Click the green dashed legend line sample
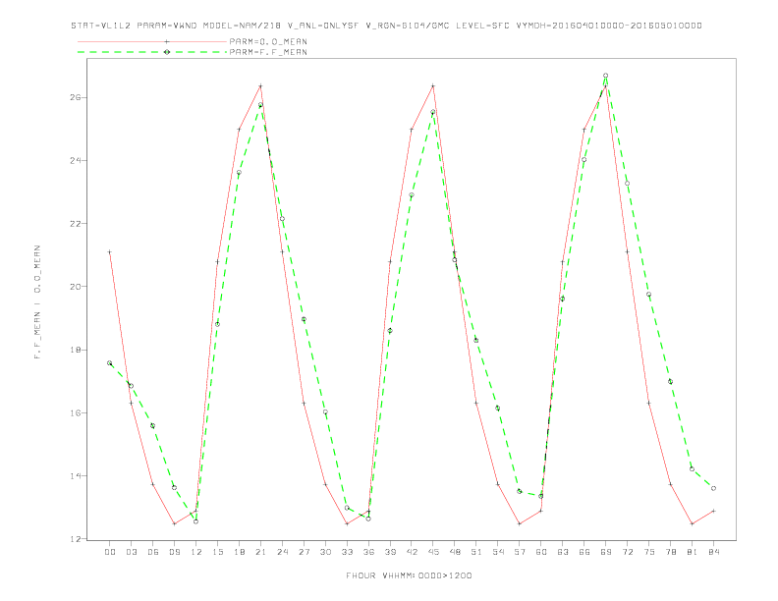The height and width of the screenshot is (601, 778). coord(152,52)
